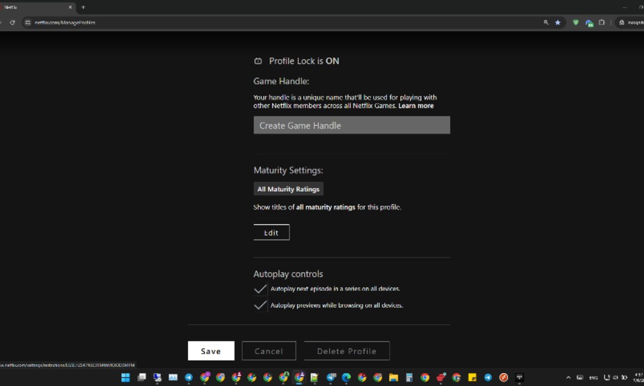
Task: Click the battery icon in system tray
Action: click(x=624, y=378)
